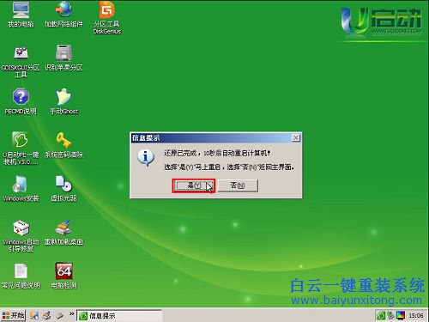Open the Windows启动引导修复 icon
The image size is (429, 322).
tap(21, 235)
